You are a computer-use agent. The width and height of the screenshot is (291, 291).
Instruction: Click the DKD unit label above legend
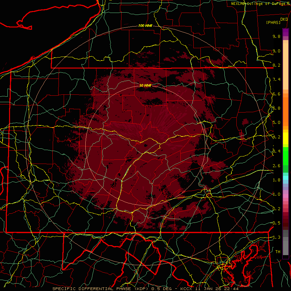tap(284, 19)
